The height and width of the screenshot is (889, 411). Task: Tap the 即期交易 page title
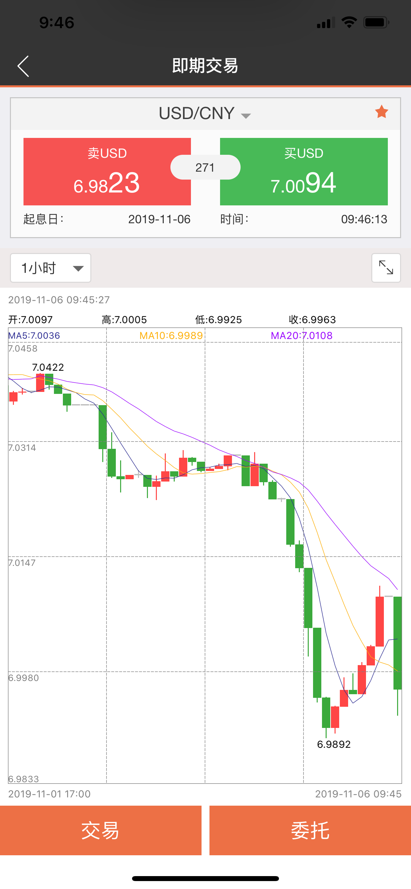[x=205, y=65]
